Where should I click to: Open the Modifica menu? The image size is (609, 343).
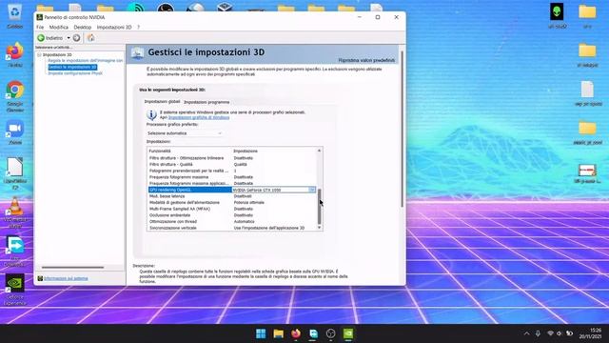pyautogui.click(x=59, y=28)
